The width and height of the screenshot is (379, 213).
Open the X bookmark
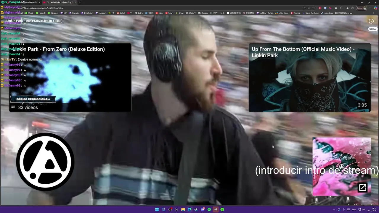[x=222, y=13]
